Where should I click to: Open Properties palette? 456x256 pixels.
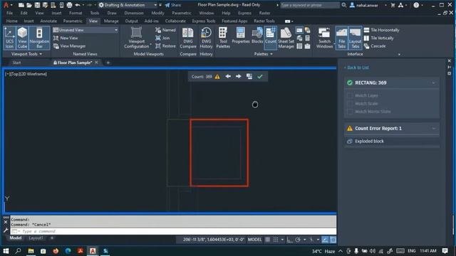[x=241, y=36]
